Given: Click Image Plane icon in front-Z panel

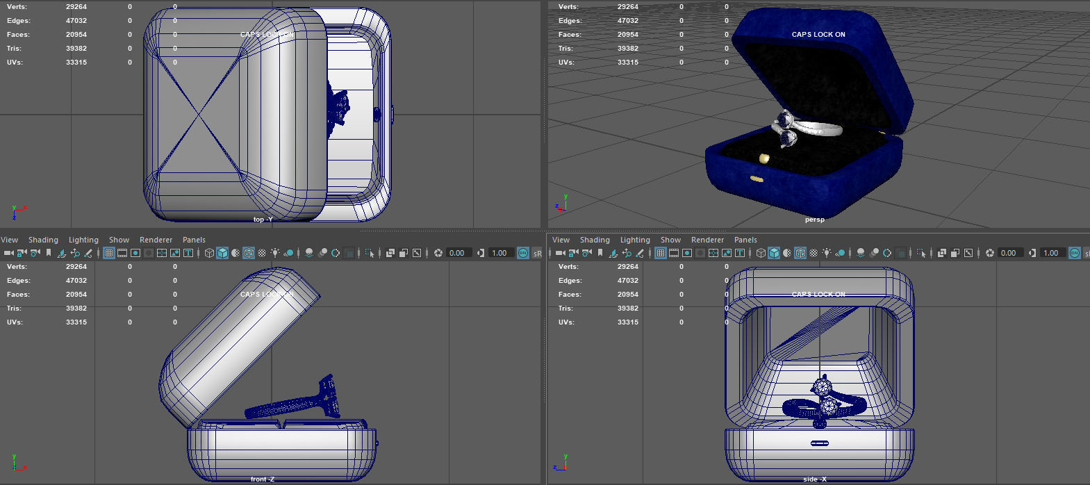Looking at the screenshot, I should [x=62, y=253].
